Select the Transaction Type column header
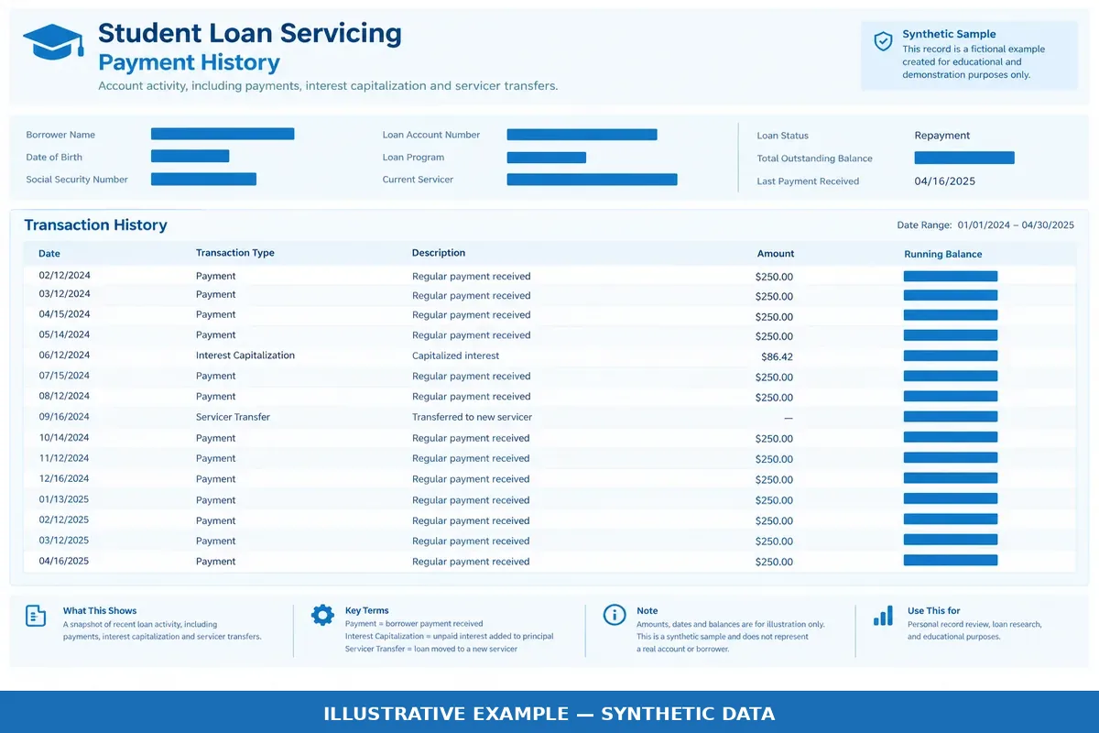Screen dimensions: 1099x733 tap(235, 253)
